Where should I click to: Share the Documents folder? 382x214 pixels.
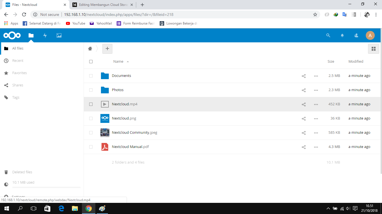click(304, 76)
